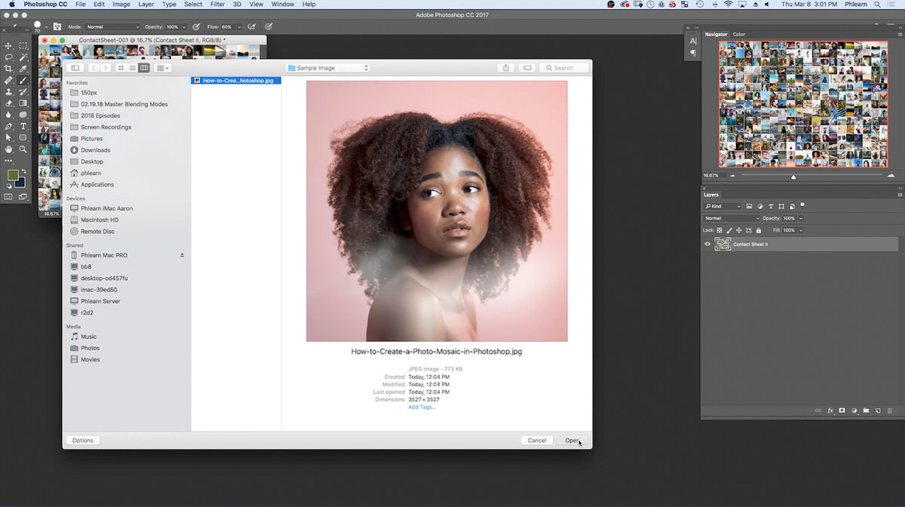Activate the Zoom tool
This screenshot has height=507, width=905.
pyautogui.click(x=23, y=149)
